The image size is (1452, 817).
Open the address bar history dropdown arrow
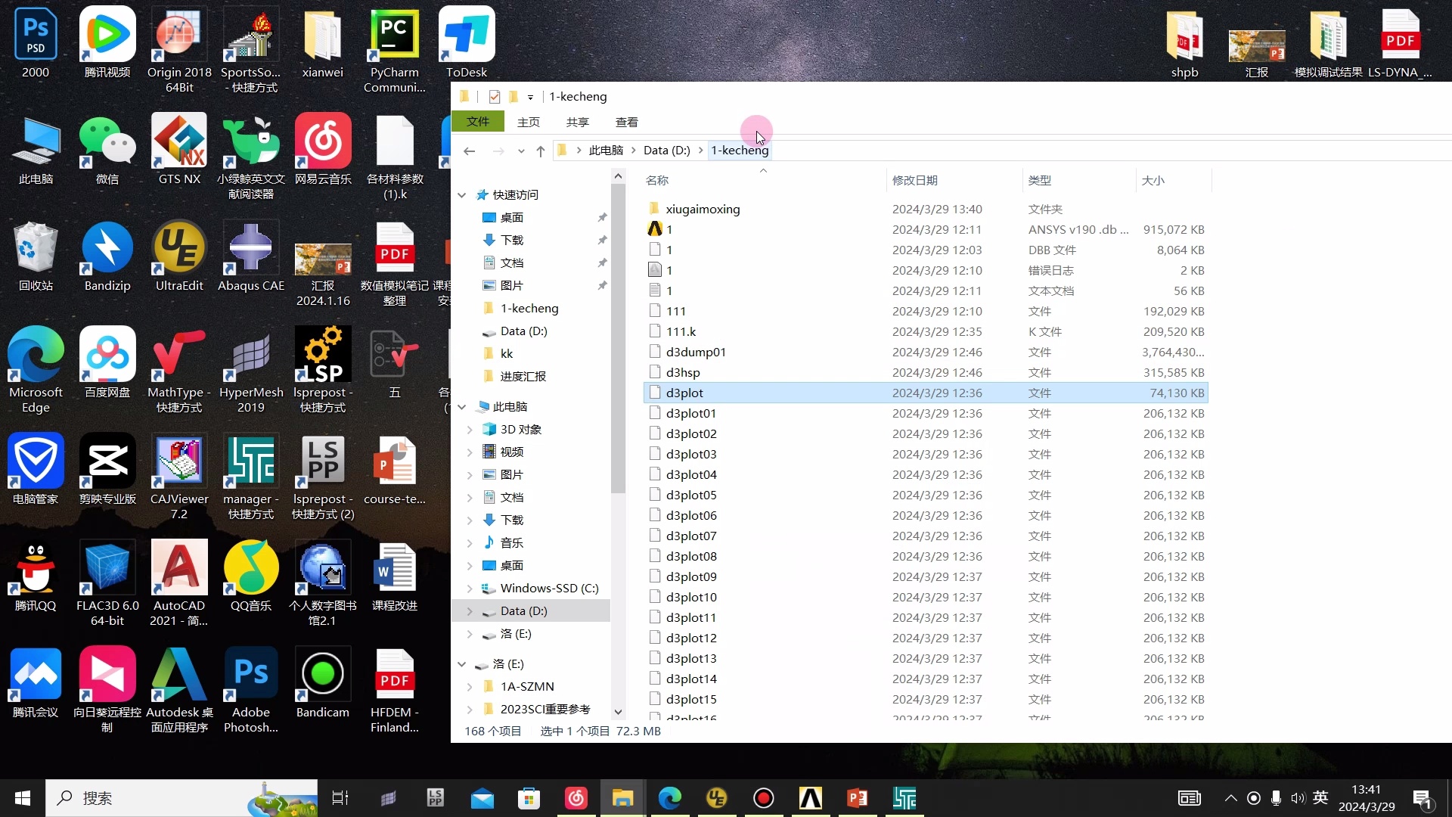click(x=522, y=151)
